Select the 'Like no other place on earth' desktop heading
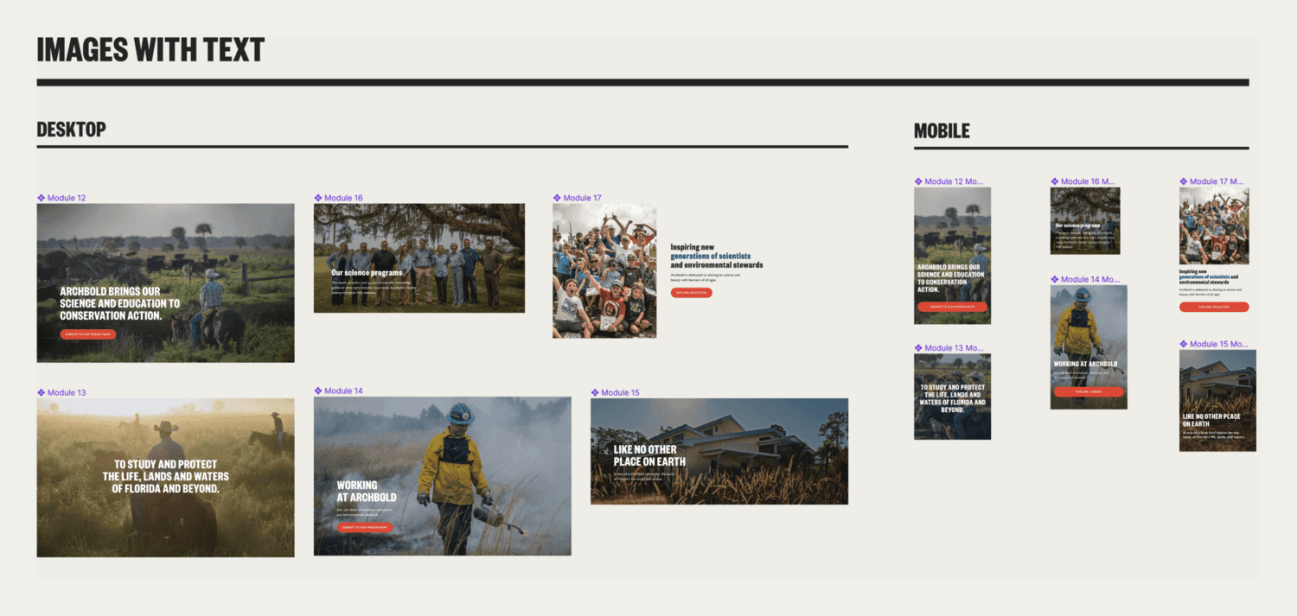Screen dimensions: 1297x616 649,455
